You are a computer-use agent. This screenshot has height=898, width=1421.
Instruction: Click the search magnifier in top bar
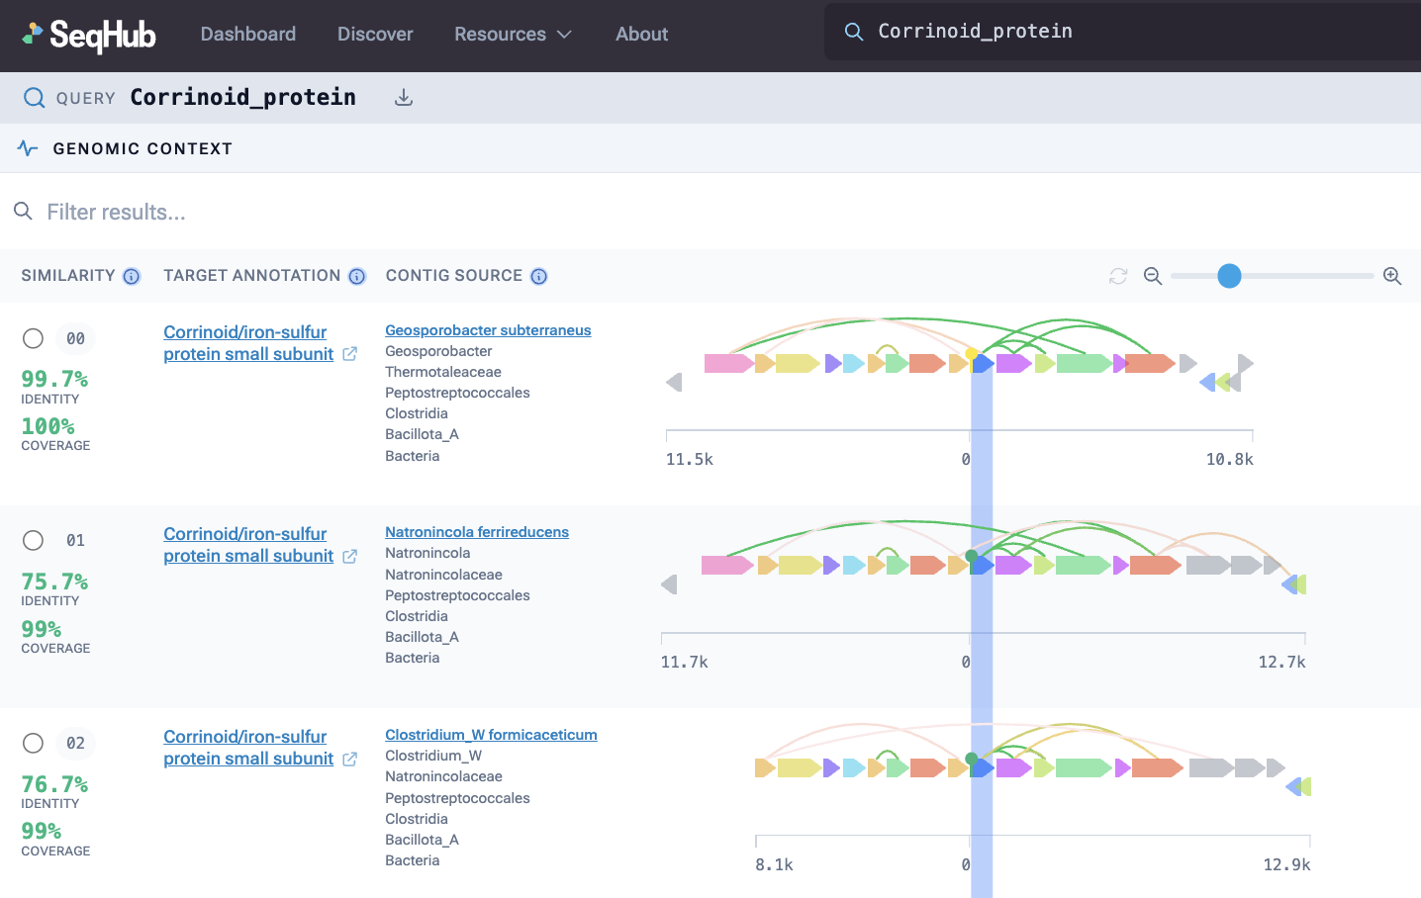pos(853,32)
